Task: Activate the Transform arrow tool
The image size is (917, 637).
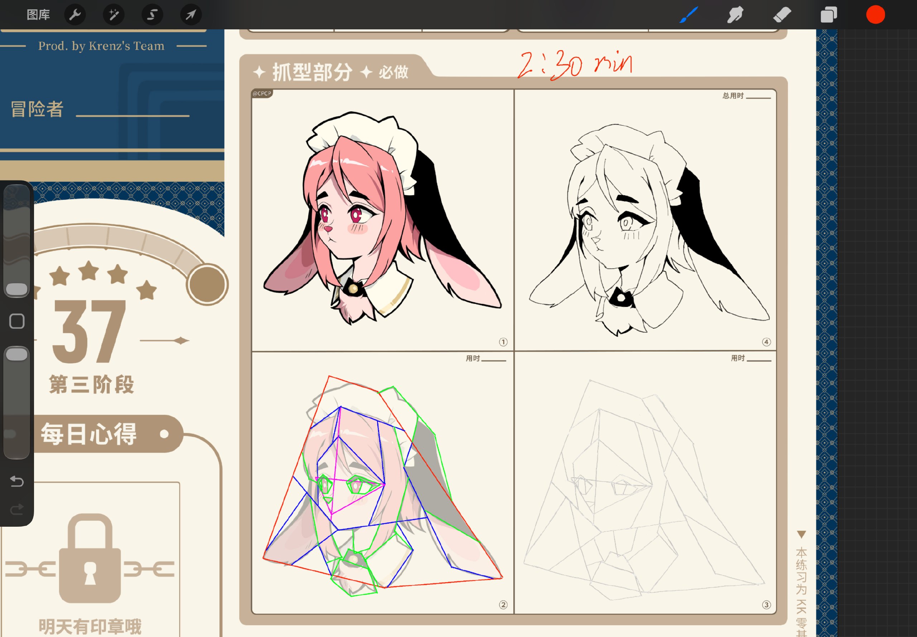Action: 191,15
